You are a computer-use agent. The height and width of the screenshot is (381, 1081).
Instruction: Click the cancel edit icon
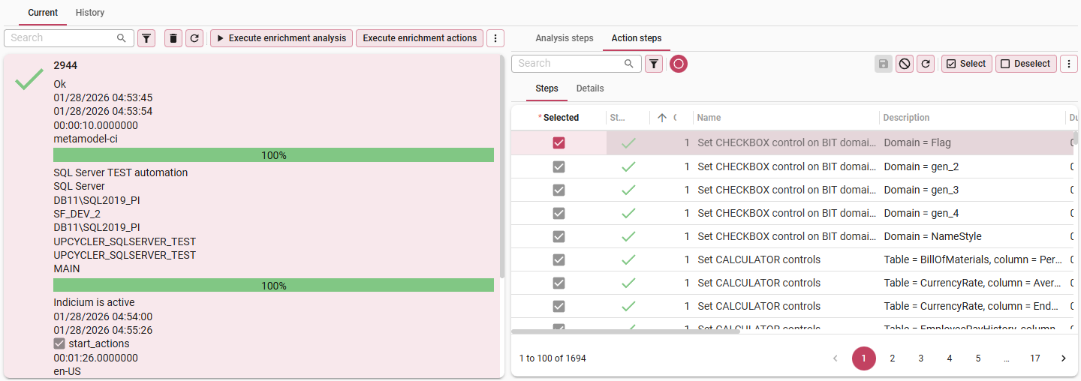click(905, 64)
